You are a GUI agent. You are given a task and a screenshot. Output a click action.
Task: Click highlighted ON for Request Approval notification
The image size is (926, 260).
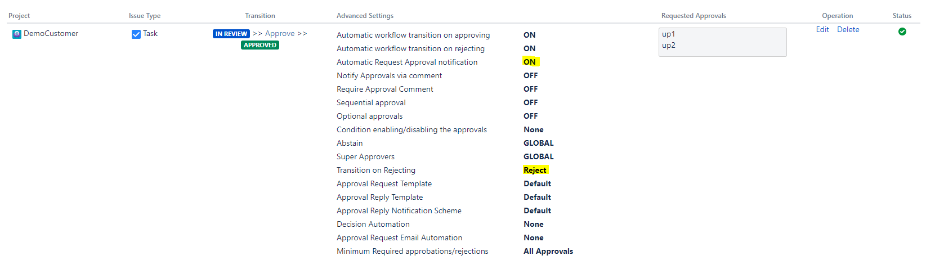530,62
